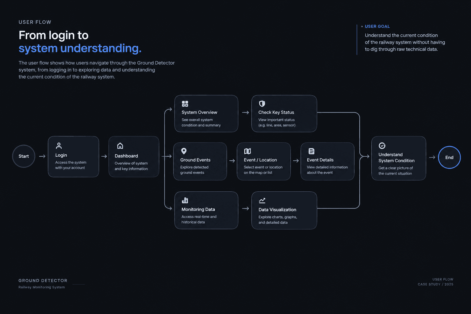
Task: Select the document icon above Event Details
Action: [311, 151]
